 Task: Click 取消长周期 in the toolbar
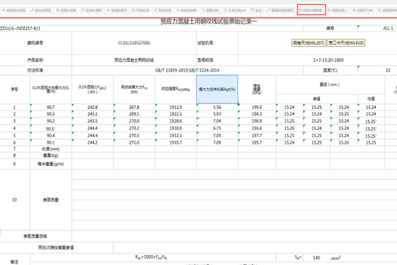92,10
